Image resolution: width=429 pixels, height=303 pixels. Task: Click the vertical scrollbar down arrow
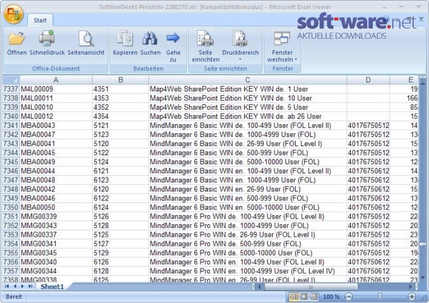(x=423, y=278)
